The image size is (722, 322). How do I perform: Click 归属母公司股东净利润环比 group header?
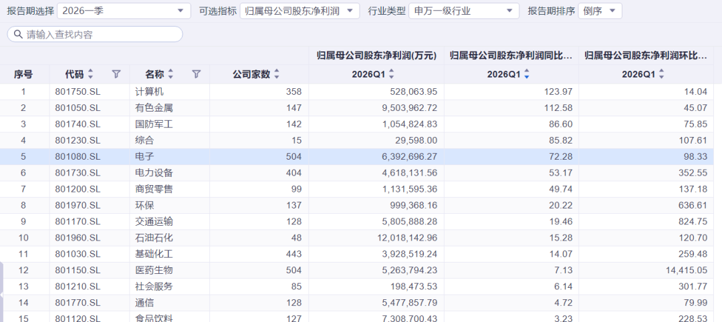646,55
